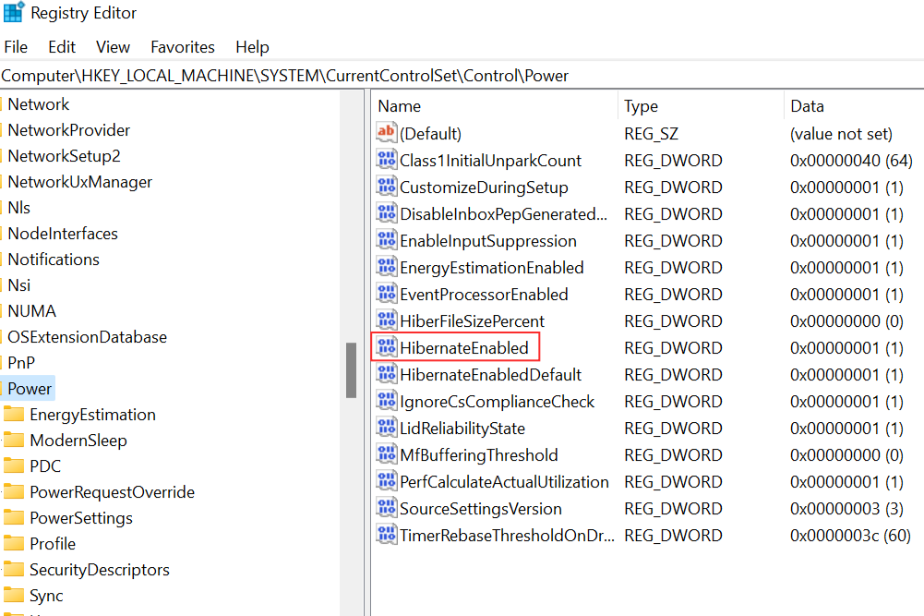Click the HiberFileSizePercent DWORD icon
The width and height of the screenshot is (924, 616).
(386, 321)
